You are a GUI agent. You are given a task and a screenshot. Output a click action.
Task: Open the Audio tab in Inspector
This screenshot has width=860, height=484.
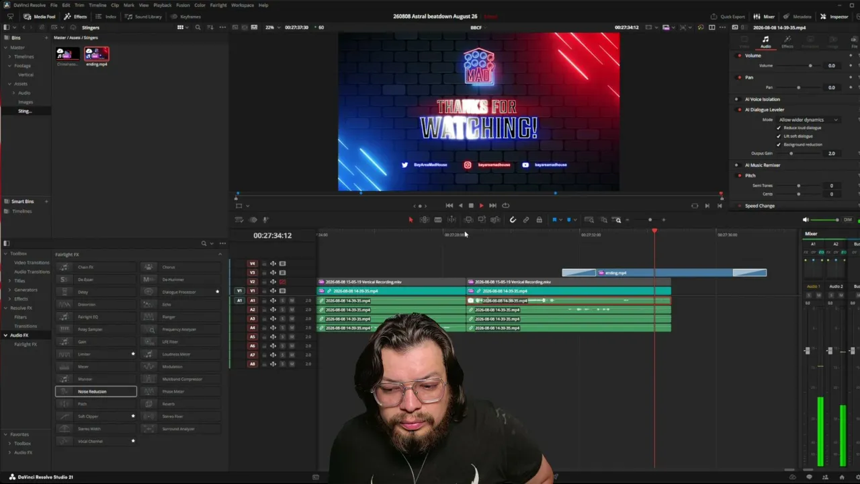tap(765, 42)
